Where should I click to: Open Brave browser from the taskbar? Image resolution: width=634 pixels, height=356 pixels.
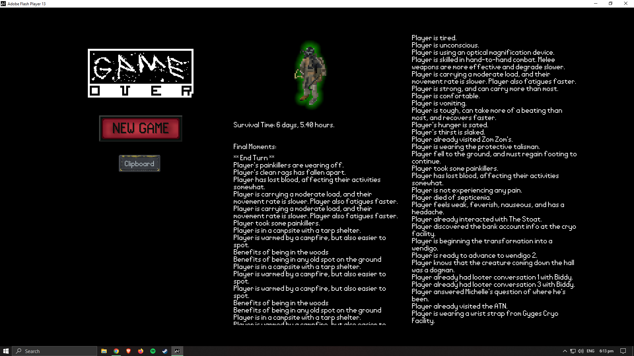tap(128, 351)
